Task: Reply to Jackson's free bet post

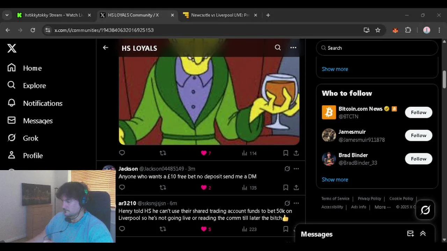Action: (x=122, y=187)
